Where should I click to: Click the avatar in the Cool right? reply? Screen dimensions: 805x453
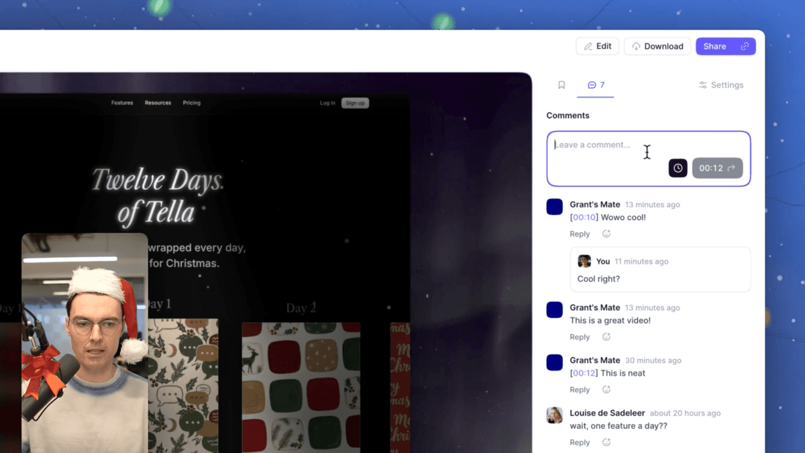[x=584, y=261]
